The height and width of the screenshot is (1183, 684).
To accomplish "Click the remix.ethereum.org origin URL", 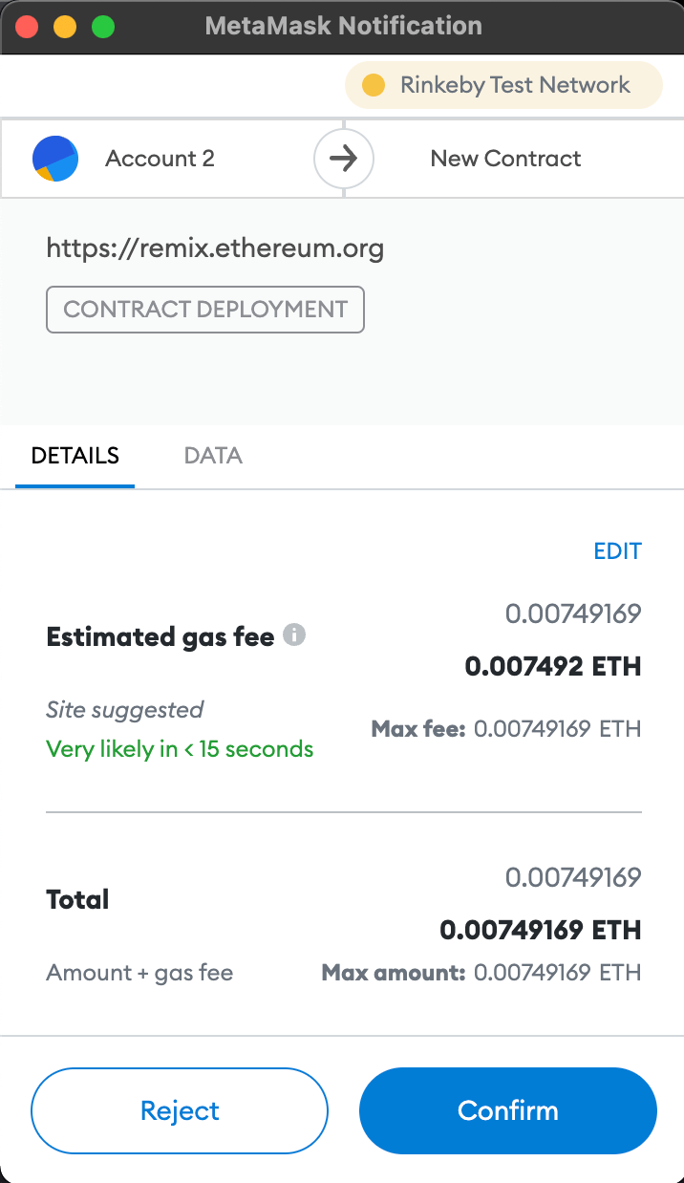I will (215, 249).
